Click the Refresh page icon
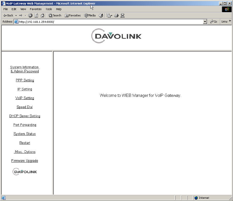 pyautogui.click(x=36, y=15)
